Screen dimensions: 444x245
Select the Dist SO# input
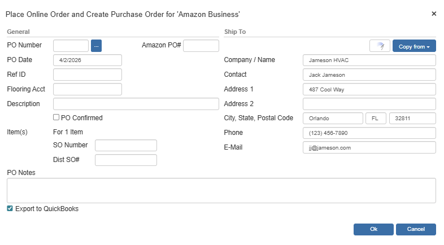tap(125, 160)
